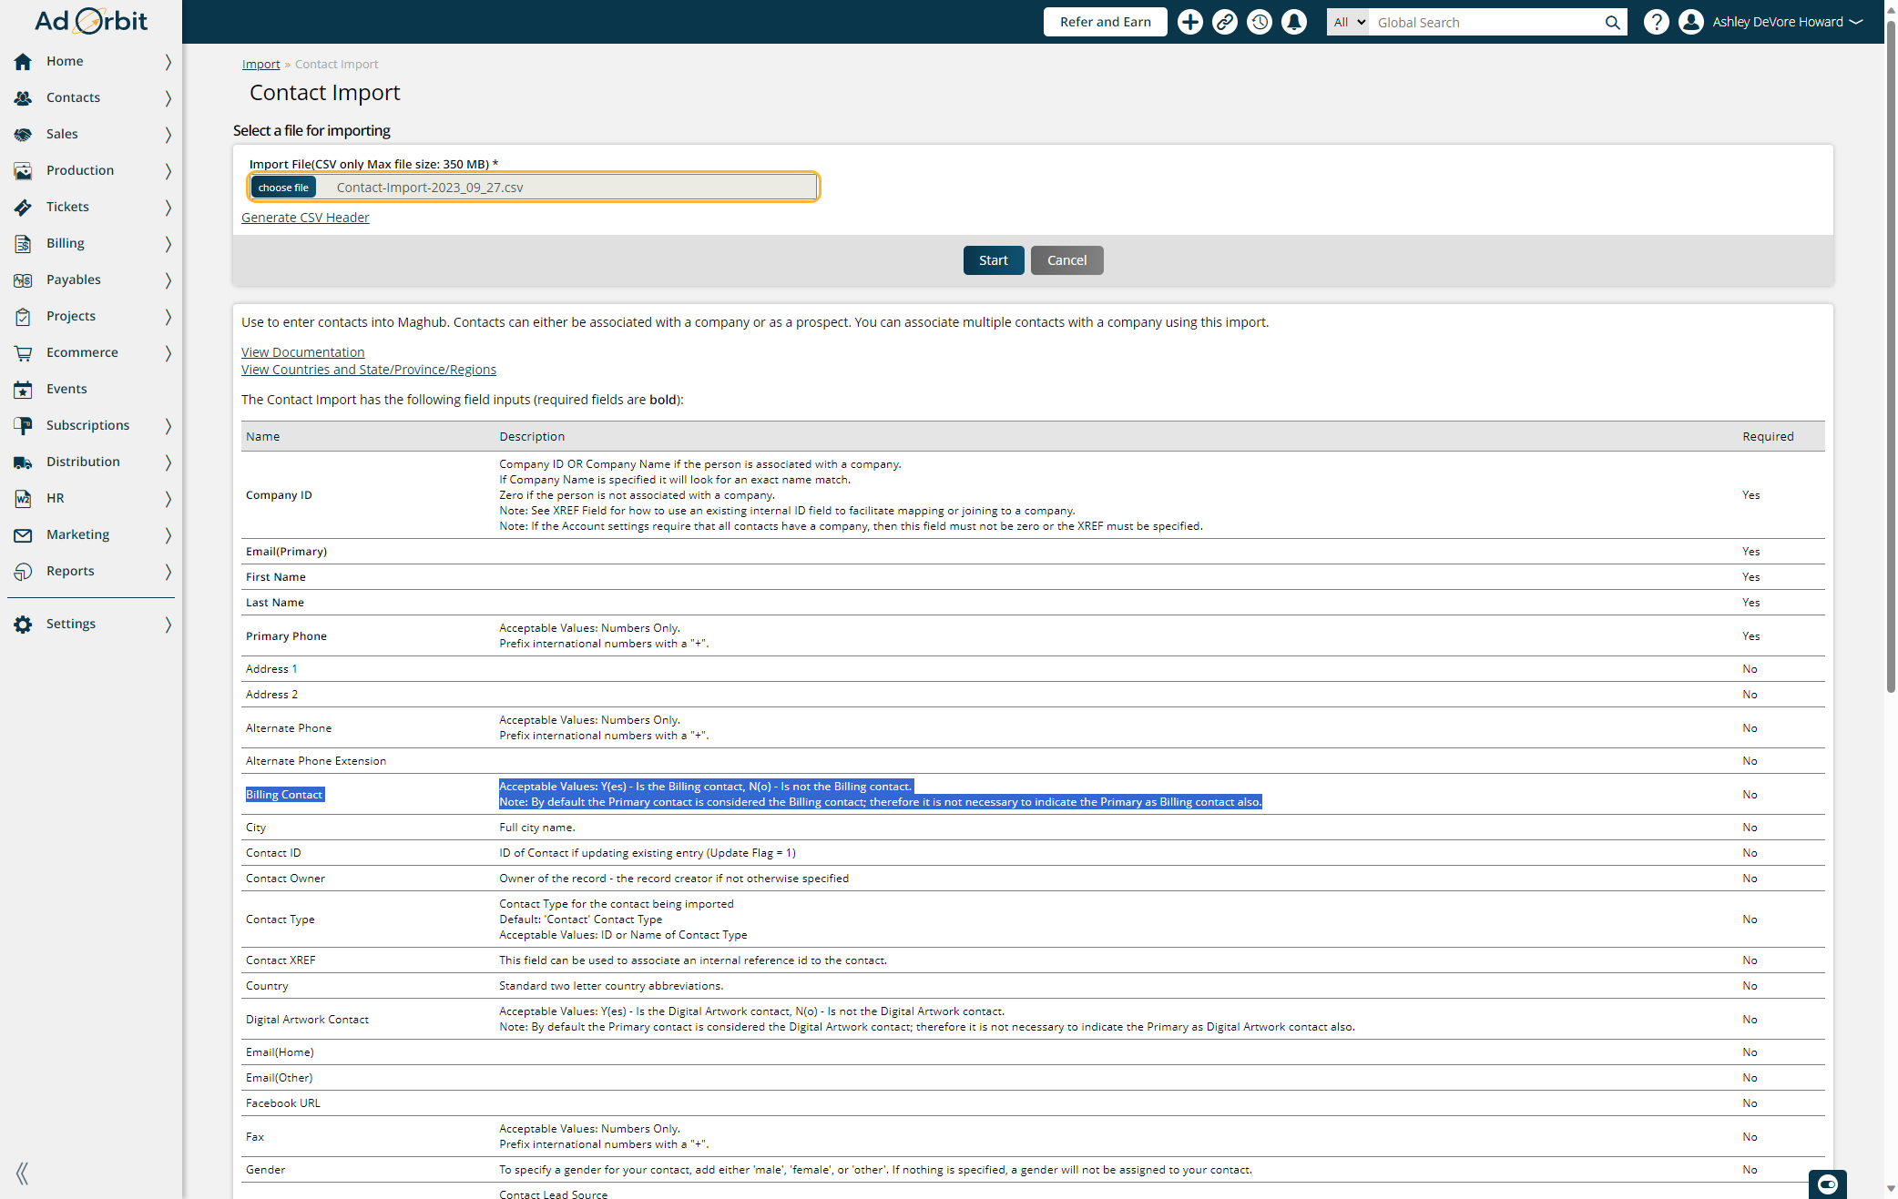
Task: Open the Projects menu item
Action: 91,316
